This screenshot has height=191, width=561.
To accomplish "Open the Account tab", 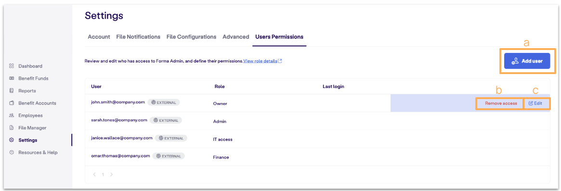I will click(x=99, y=37).
